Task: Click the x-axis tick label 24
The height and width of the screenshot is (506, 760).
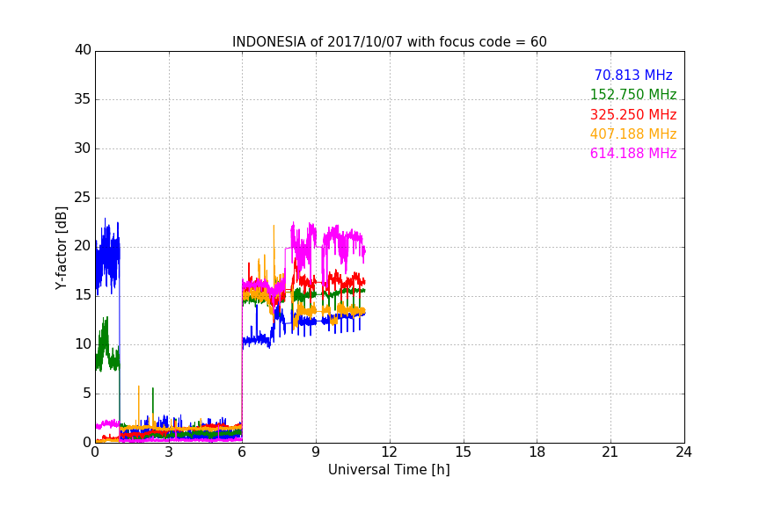Action: coord(683,452)
